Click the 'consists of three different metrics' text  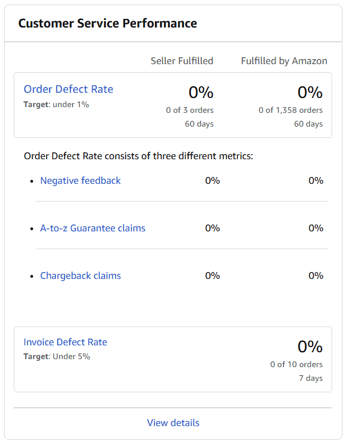(138, 156)
